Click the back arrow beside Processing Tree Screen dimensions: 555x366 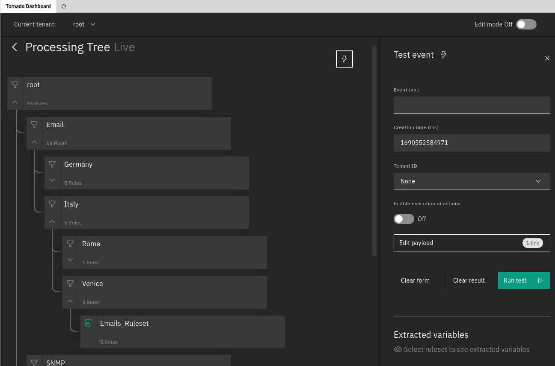pos(15,47)
